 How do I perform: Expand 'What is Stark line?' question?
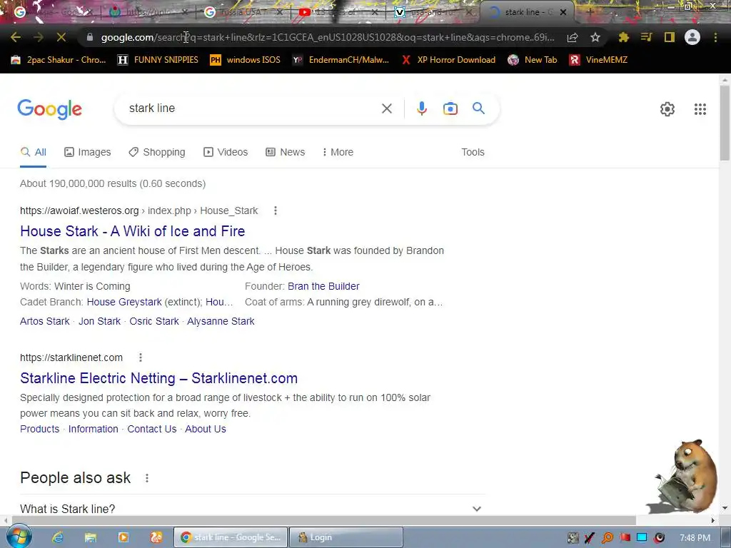coord(252,509)
